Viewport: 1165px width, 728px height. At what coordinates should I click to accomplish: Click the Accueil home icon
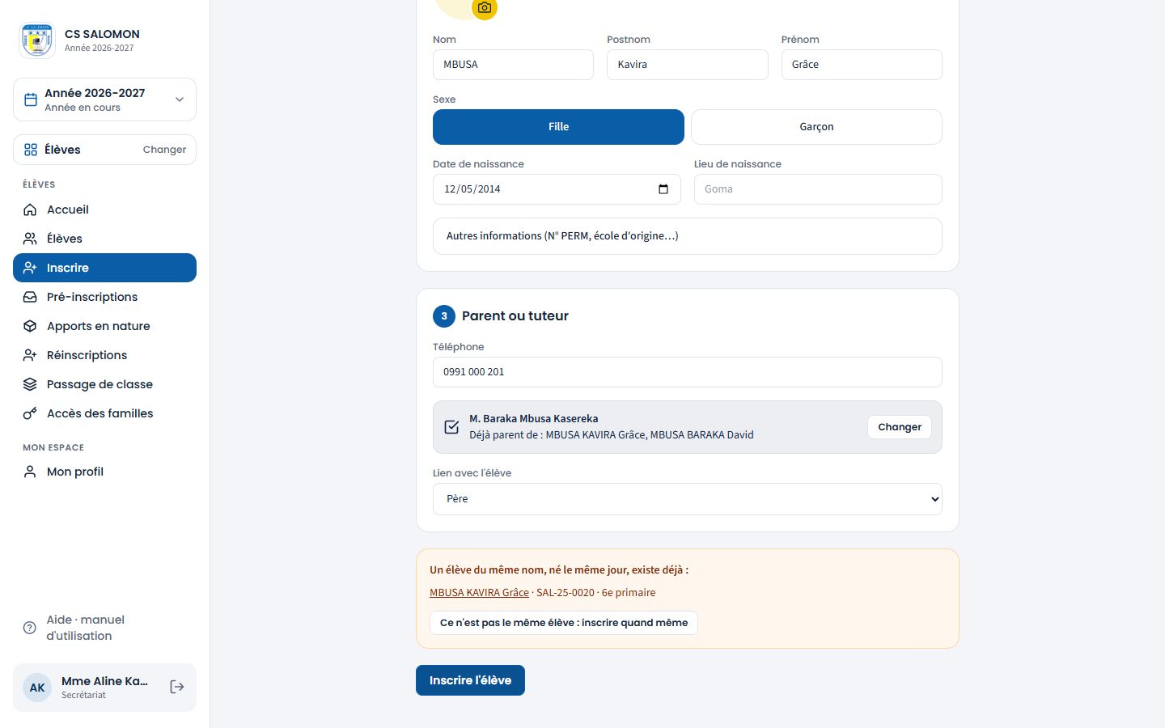30,210
